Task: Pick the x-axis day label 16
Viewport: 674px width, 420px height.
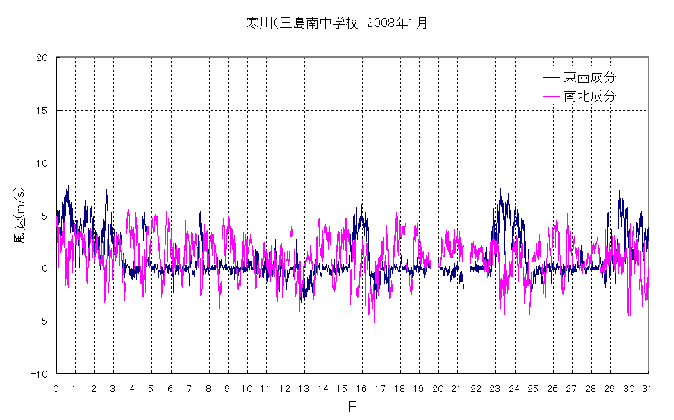Action: tap(361, 389)
